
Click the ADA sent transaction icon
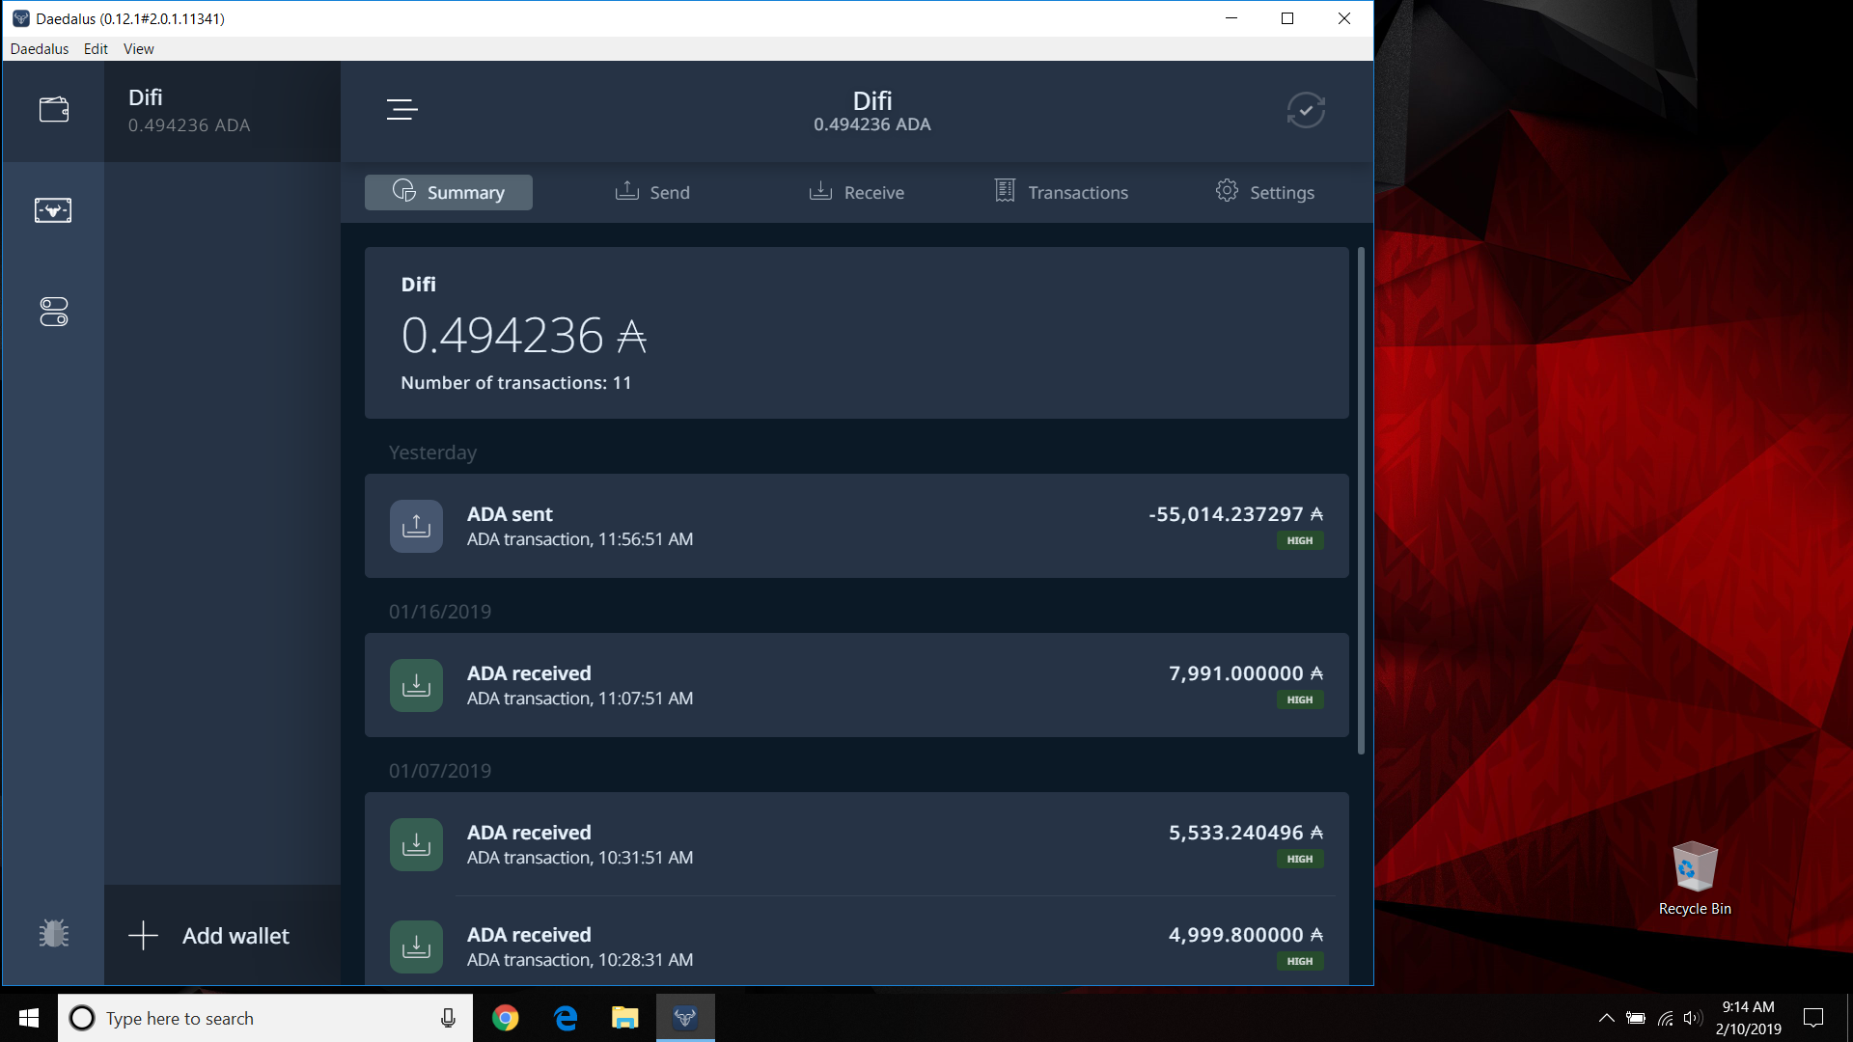[416, 526]
